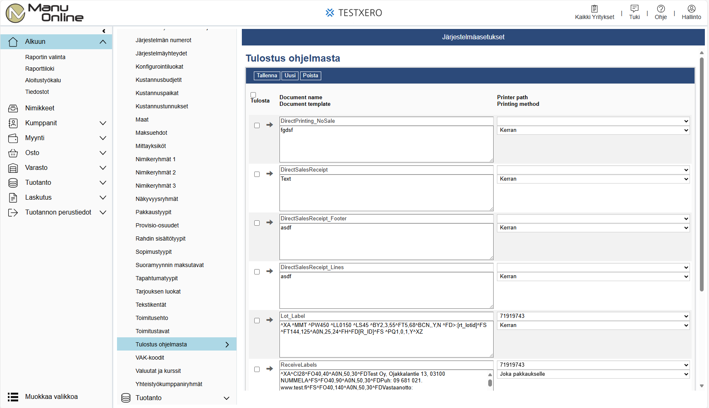Open printer path dropdown for DirectSalesReceipt

coord(593,170)
